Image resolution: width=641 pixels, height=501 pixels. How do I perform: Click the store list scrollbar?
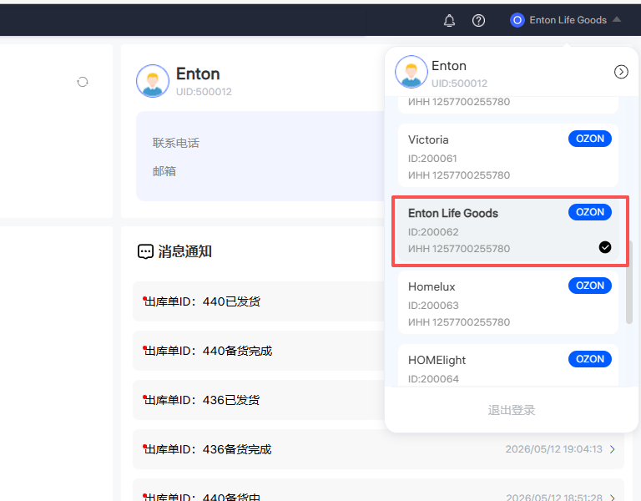[629, 282]
